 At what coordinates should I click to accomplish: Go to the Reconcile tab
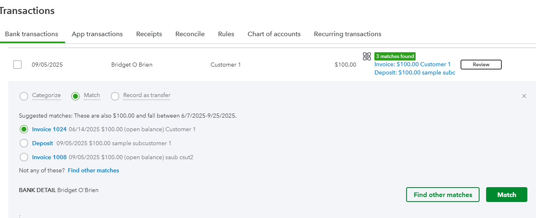[190, 34]
